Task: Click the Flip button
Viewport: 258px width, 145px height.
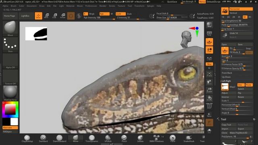Action: tap(245, 93)
